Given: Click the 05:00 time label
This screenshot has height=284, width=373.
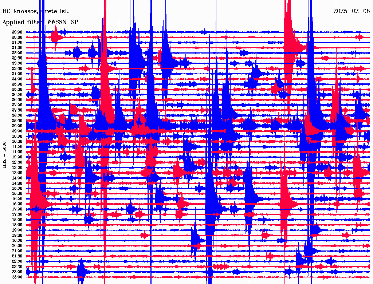Looking at the screenshot, I should click(x=17, y=84).
